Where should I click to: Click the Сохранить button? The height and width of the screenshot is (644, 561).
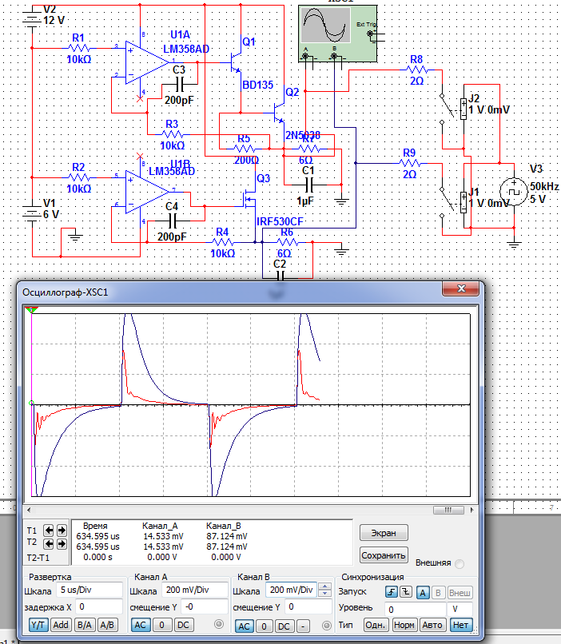click(384, 555)
